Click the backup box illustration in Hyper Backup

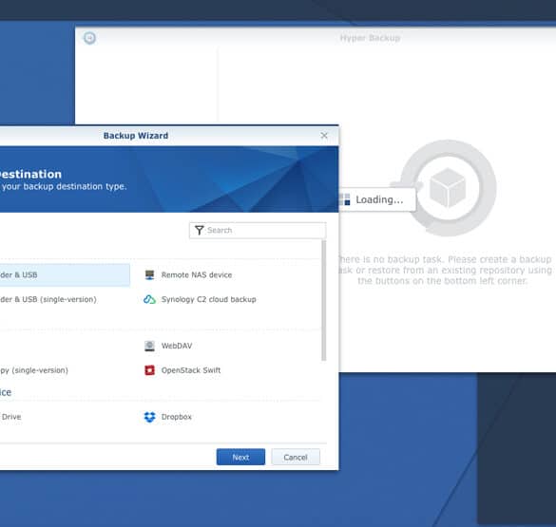[x=448, y=188]
